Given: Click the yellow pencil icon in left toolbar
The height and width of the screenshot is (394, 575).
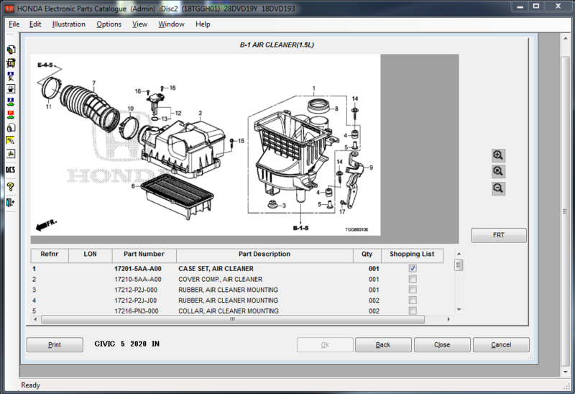Looking at the screenshot, I should click(x=11, y=141).
